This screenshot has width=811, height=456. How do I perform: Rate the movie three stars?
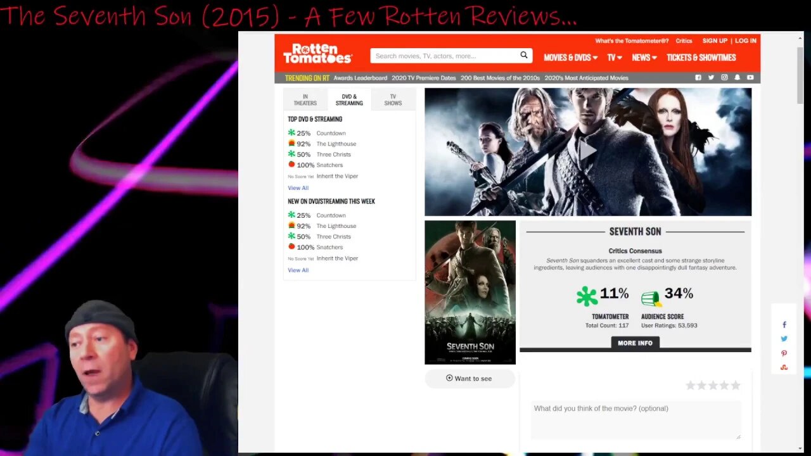pyautogui.click(x=713, y=385)
